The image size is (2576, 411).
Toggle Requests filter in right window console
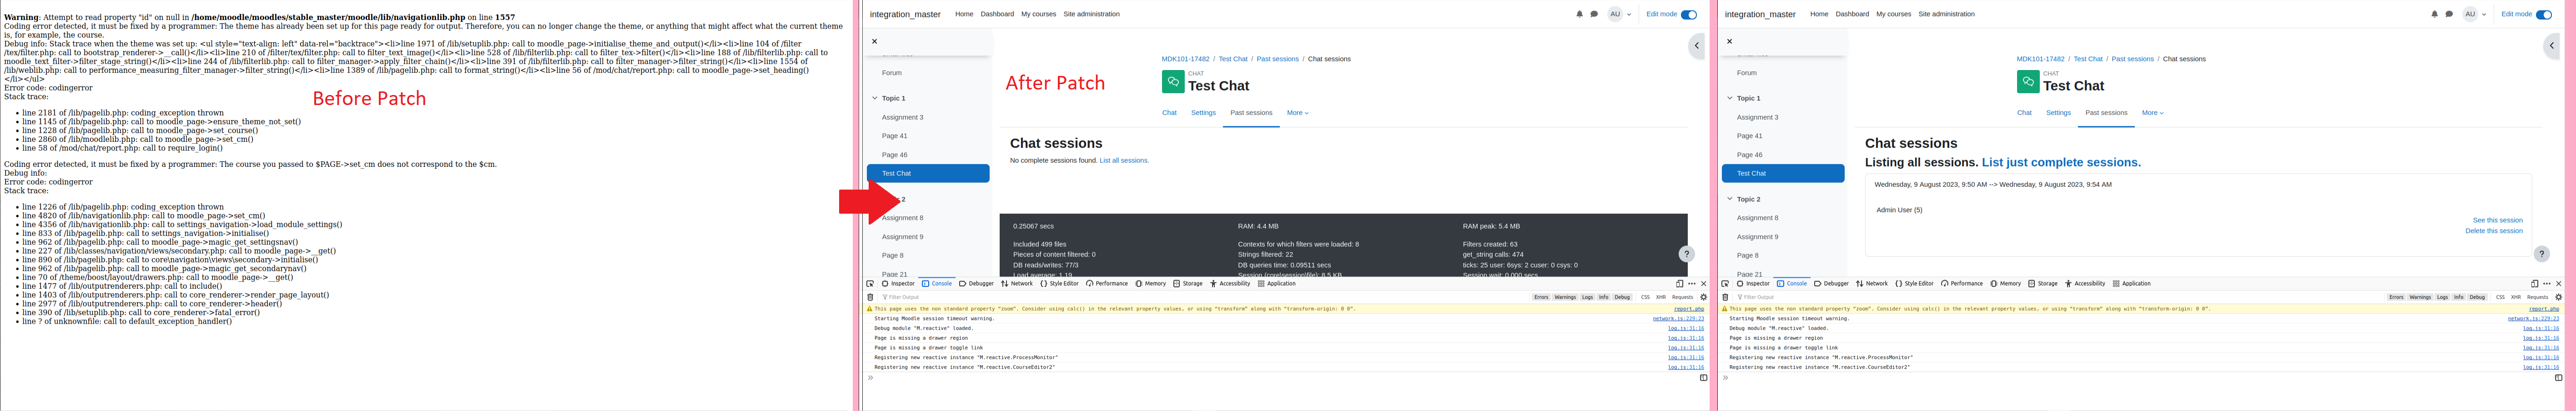pyautogui.click(x=2538, y=297)
